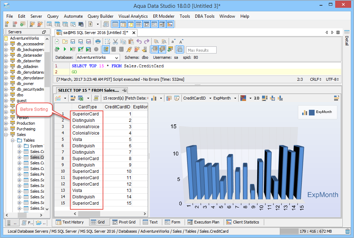Image resolution: width=354 pixels, height=238 pixels.
Task: Click the Save results icon in results toolbar
Action: (73, 98)
